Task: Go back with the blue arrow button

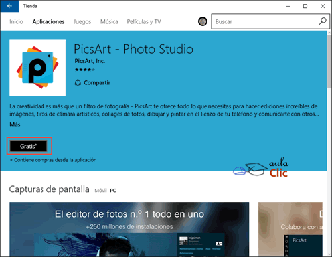Action: pos(9,6)
